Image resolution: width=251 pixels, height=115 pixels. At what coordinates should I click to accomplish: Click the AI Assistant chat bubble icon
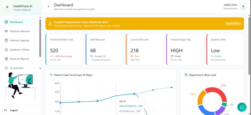pyautogui.click(x=7, y=68)
